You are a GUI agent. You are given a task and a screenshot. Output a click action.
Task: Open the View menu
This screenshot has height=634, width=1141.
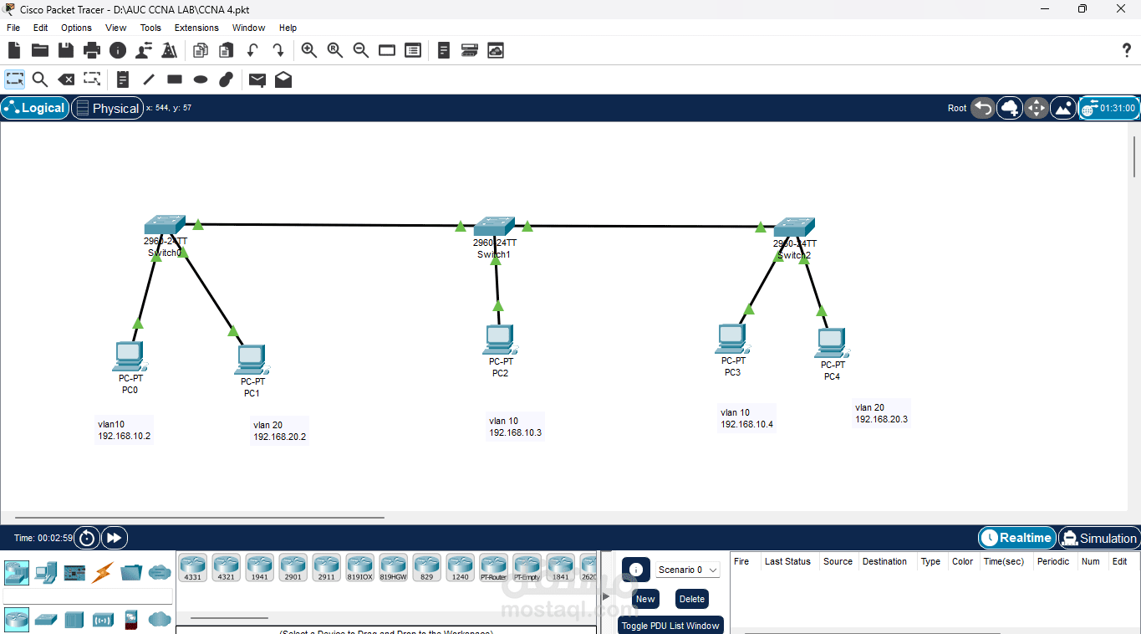pyautogui.click(x=116, y=28)
